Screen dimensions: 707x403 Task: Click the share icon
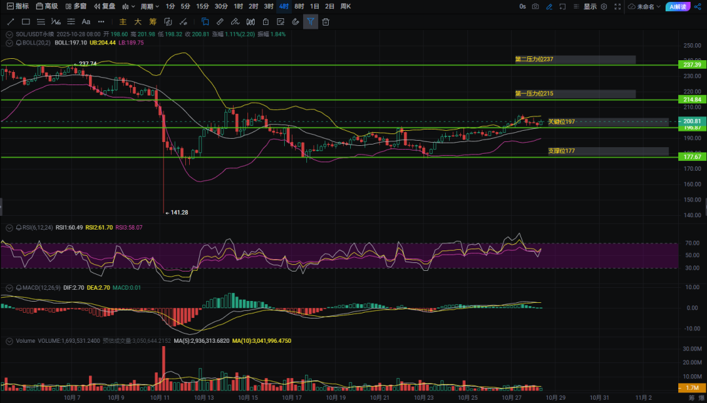[x=698, y=7]
